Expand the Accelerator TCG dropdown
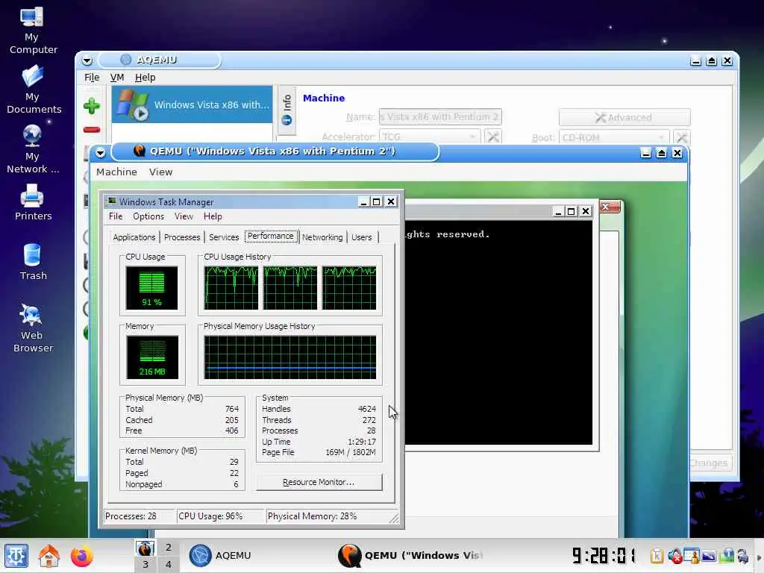 coord(430,137)
